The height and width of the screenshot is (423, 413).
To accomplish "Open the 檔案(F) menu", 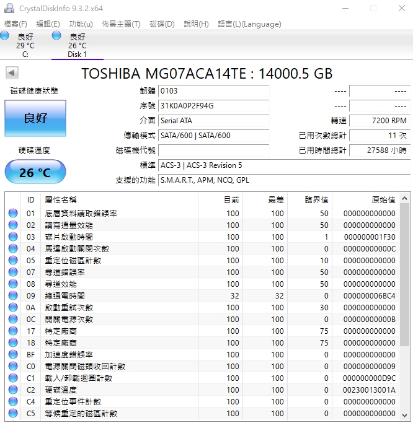I will (16, 24).
